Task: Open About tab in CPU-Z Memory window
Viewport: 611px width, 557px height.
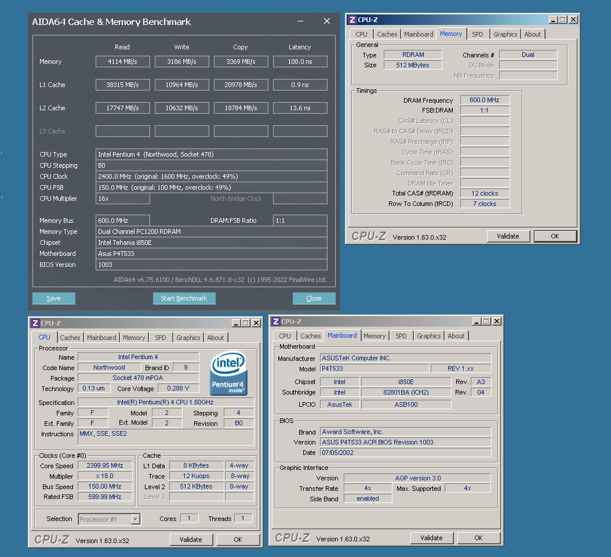Action: [532, 34]
